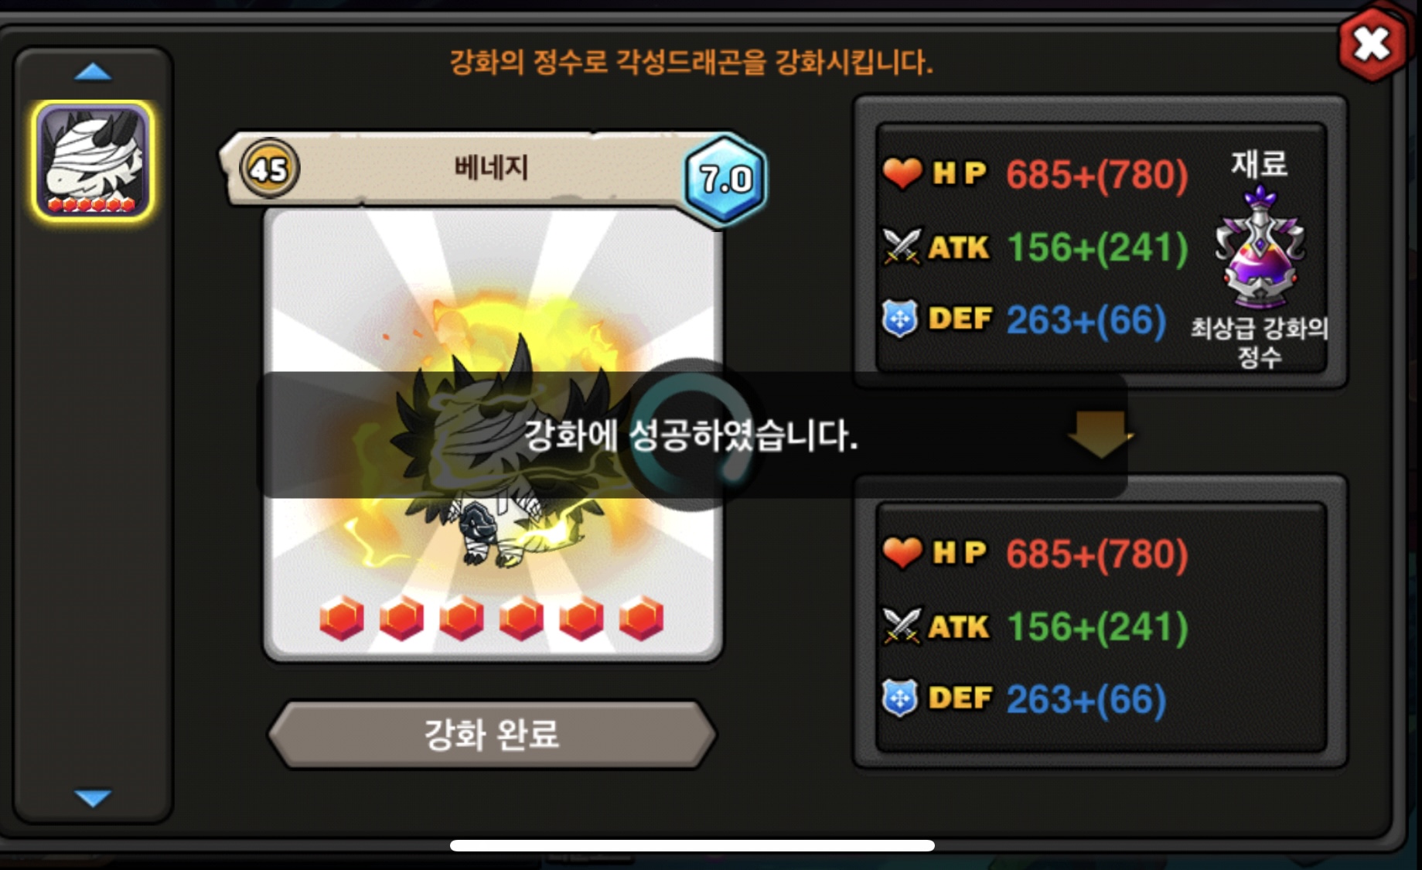Image resolution: width=1422 pixels, height=870 pixels.
Task: Click the DEF shield icon in lower stats
Action: [x=900, y=698]
